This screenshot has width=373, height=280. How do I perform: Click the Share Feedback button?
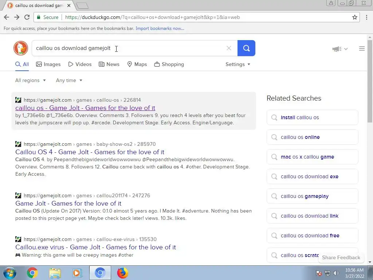pos(341,257)
